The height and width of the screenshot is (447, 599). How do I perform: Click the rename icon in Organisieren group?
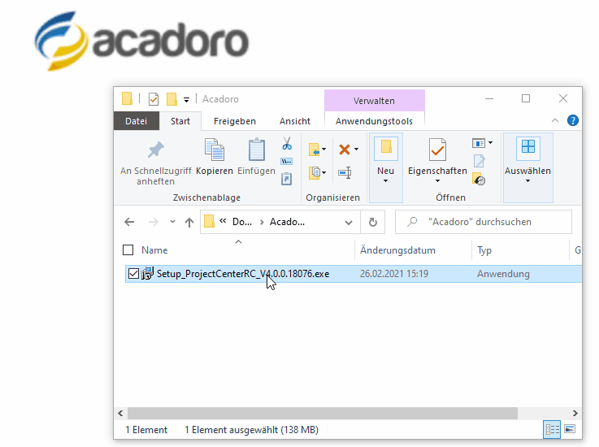345,172
